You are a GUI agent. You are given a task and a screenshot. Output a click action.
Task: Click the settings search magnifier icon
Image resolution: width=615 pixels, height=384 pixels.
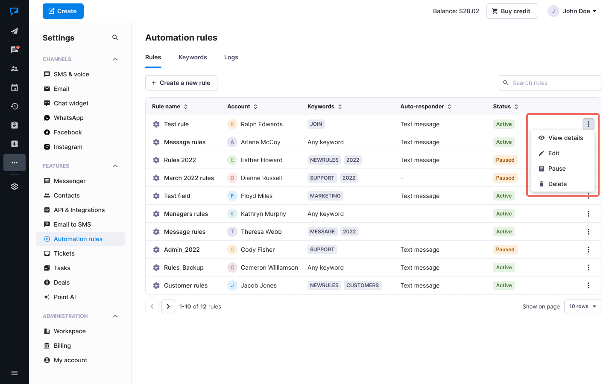[x=115, y=38]
